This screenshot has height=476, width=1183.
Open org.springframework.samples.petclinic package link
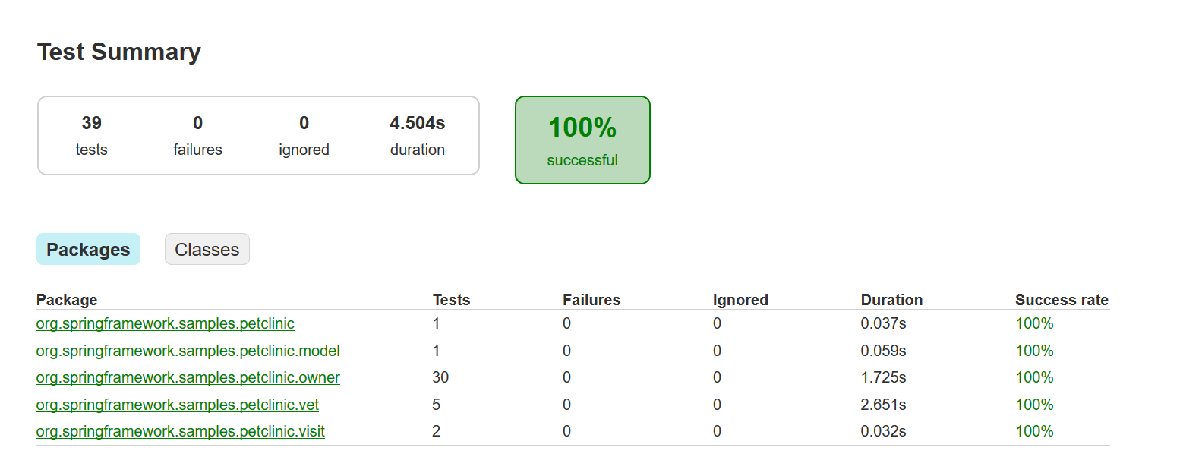coord(165,324)
